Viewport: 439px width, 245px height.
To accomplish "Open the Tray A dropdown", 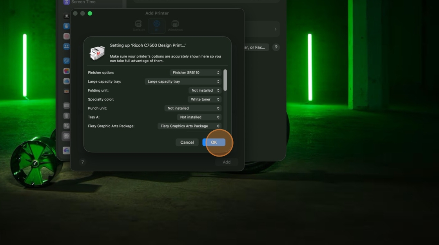I will (x=199, y=117).
